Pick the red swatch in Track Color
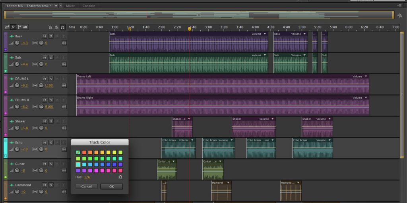The image size is (407, 203). (x=84, y=152)
